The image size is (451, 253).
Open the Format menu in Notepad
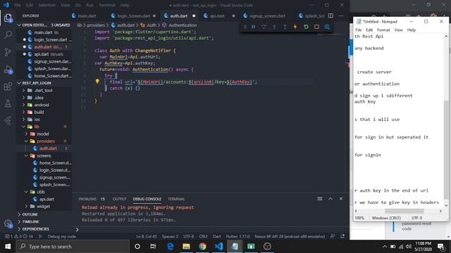click(x=383, y=30)
